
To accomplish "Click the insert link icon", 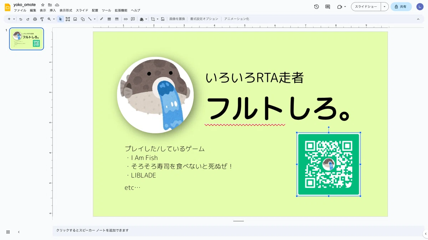I will pyautogui.click(x=126, y=19).
